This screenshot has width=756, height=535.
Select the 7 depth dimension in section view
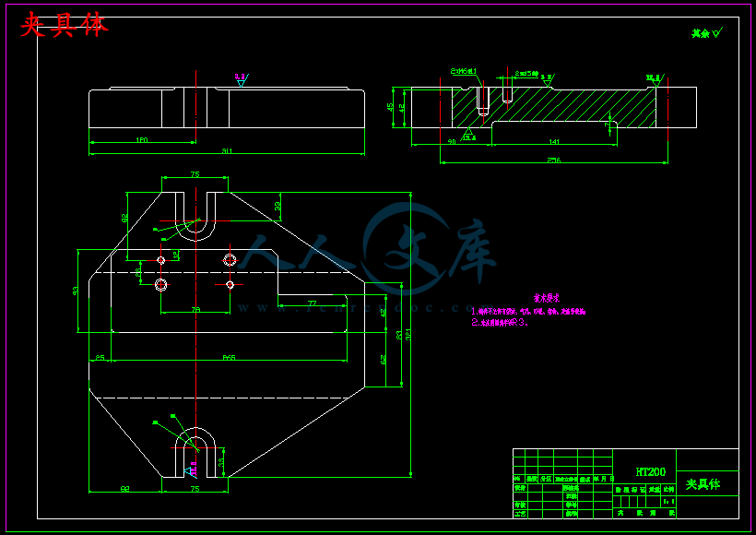pyautogui.click(x=608, y=124)
